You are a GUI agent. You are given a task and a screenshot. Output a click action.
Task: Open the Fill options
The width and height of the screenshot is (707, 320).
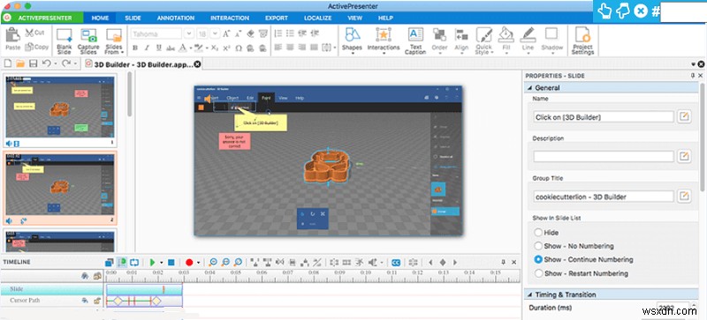[x=506, y=41]
